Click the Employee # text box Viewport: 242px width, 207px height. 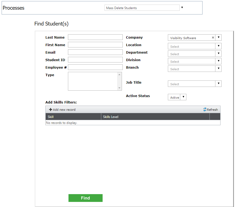click(x=95, y=67)
